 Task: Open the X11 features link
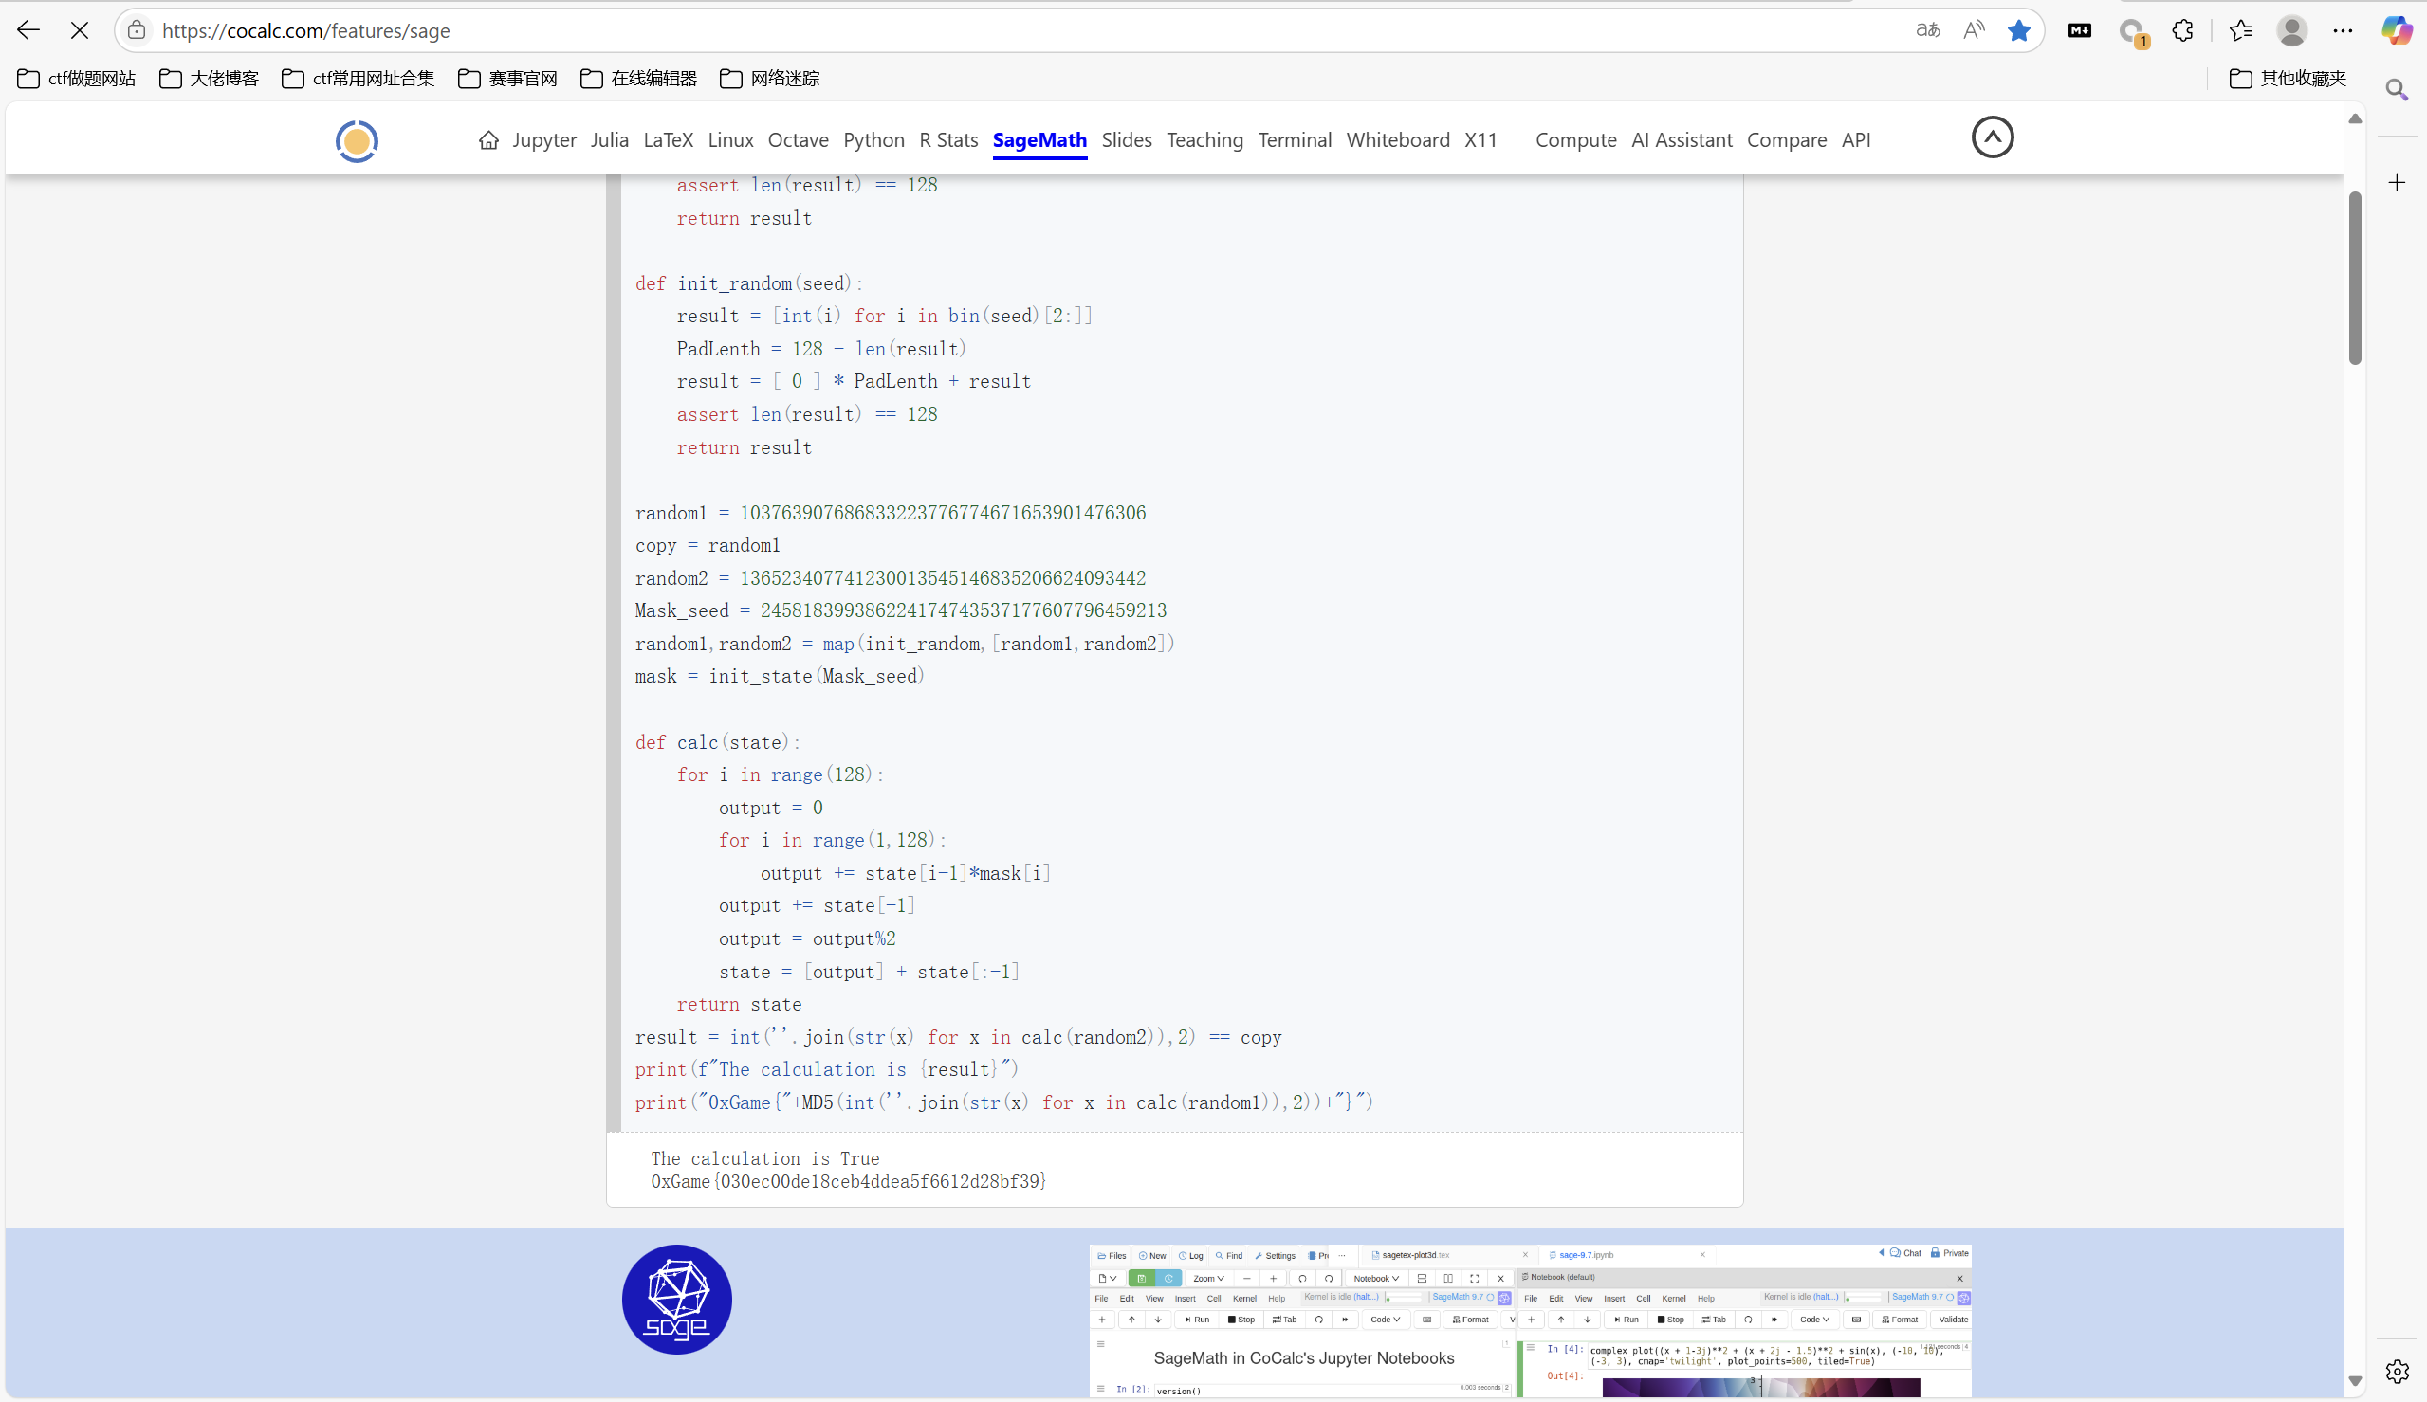[1480, 140]
